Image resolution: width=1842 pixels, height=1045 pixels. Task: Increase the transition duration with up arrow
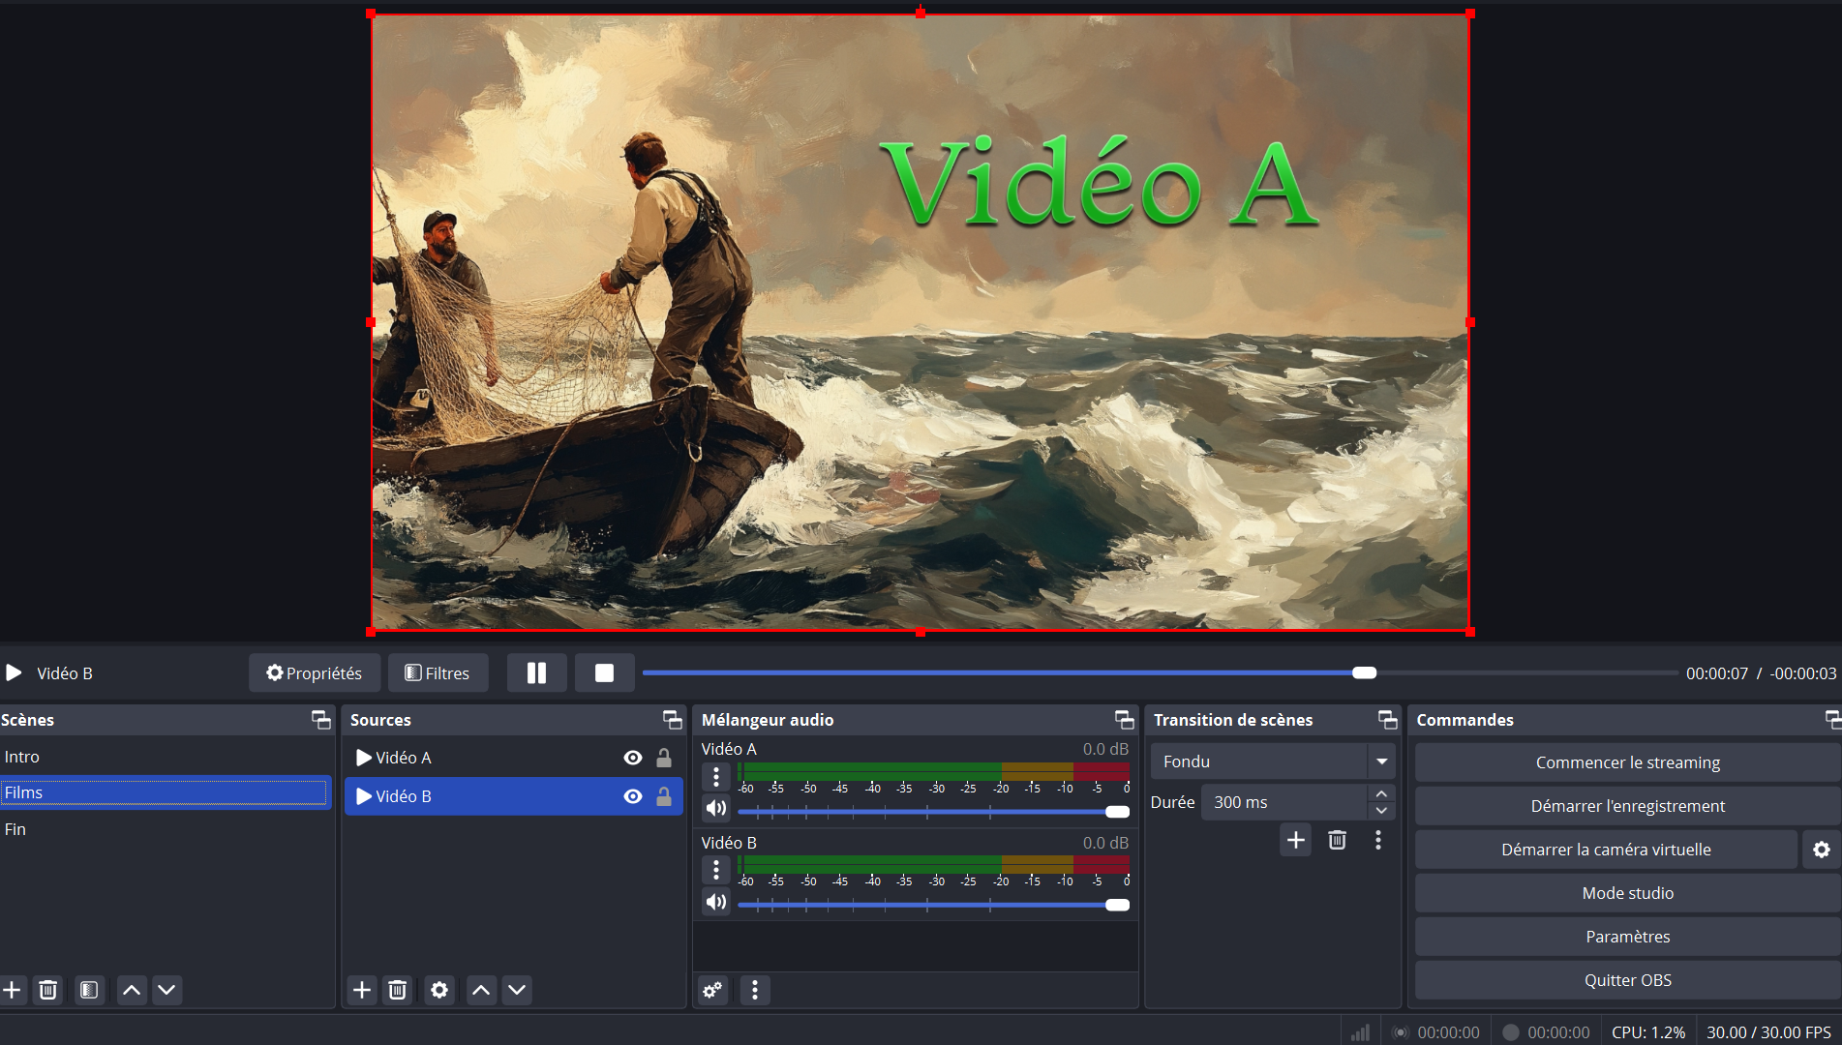[x=1381, y=794]
